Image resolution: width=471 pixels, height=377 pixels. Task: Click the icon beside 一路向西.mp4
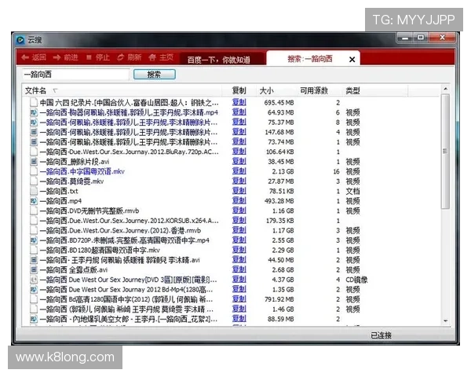(x=34, y=201)
